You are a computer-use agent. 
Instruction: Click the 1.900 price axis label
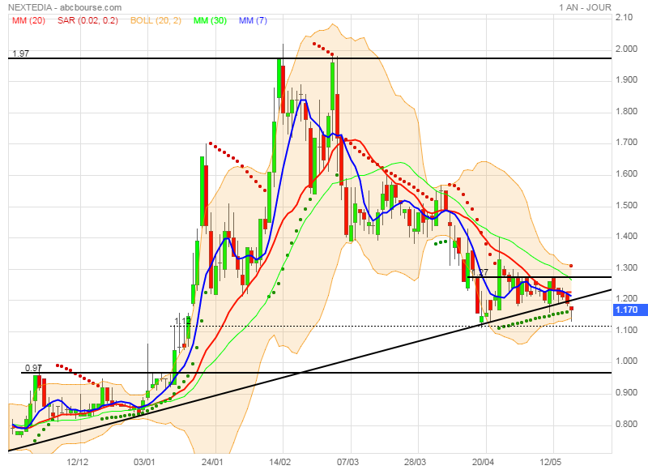pyautogui.click(x=626, y=79)
